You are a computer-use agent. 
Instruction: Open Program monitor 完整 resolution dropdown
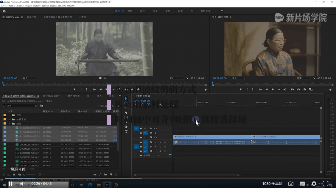click(x=303, y=78)
